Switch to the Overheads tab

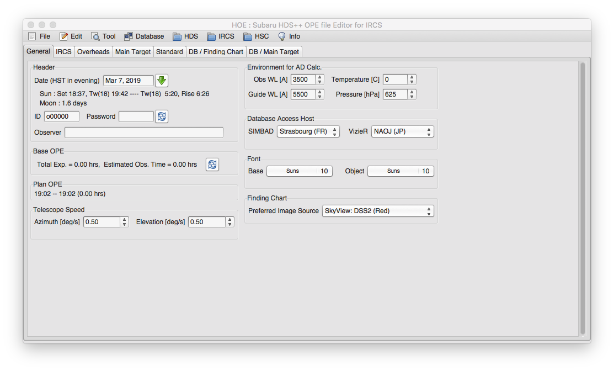[x=93, y=52]
